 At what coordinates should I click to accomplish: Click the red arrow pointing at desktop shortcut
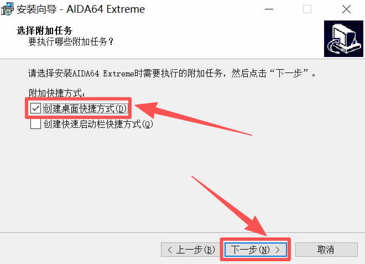tap(193, 118)
